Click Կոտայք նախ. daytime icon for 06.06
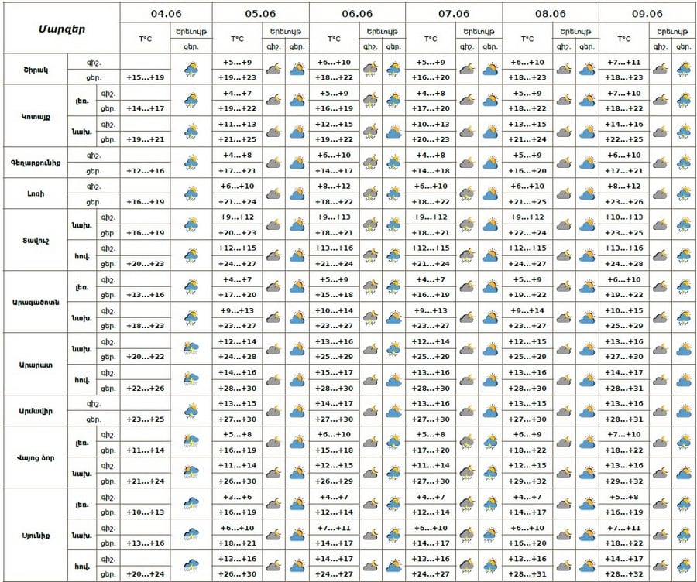This screenshot has height=582, width=697. (393, 132)
